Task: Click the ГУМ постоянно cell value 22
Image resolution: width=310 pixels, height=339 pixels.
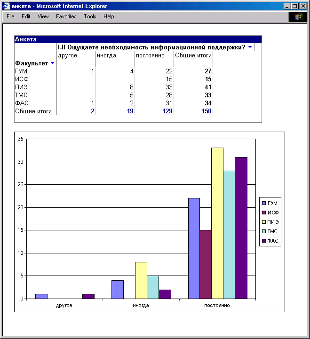Action: (154, 71)
